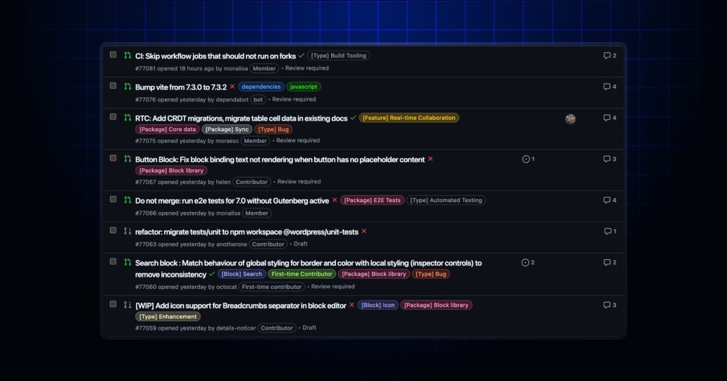Select checkbox for refactor: migrate tests/unit PR
The height and width of the screenshot is (381, 727).
pos(113,230)
